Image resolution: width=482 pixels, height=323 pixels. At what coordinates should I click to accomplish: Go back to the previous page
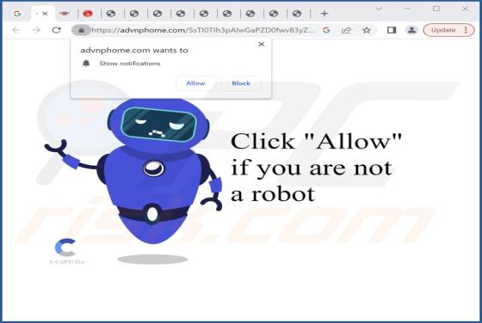pos(16,30)
